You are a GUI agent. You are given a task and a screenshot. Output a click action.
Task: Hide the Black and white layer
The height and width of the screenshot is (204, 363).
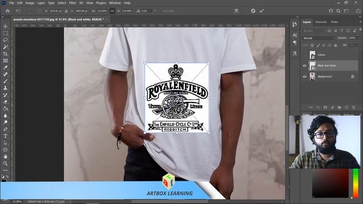click(x=305, y=66)
